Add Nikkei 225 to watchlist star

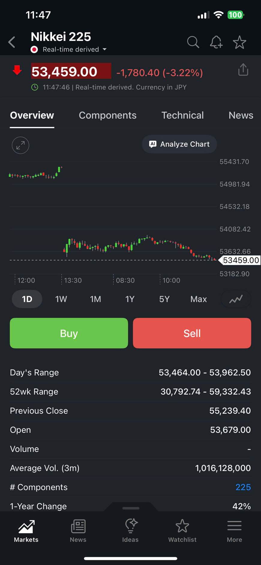click(239, 42)
